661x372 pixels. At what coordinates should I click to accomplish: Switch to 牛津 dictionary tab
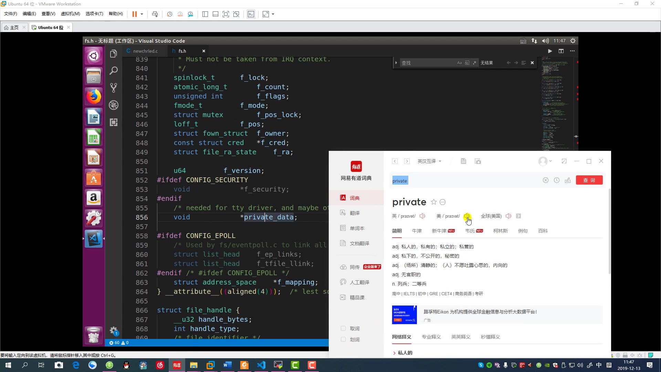coord(417,231)
